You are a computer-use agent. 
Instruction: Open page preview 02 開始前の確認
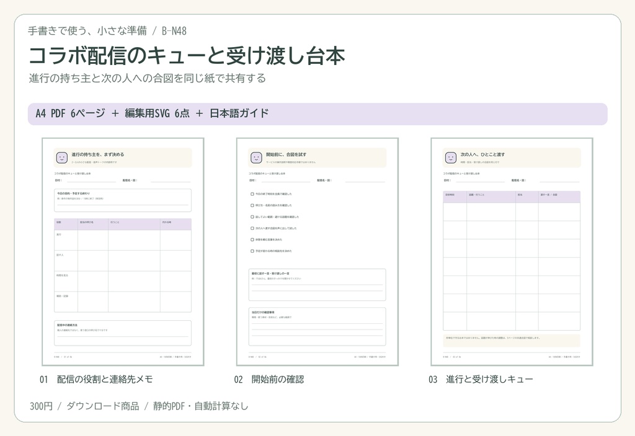coord(317,251)
